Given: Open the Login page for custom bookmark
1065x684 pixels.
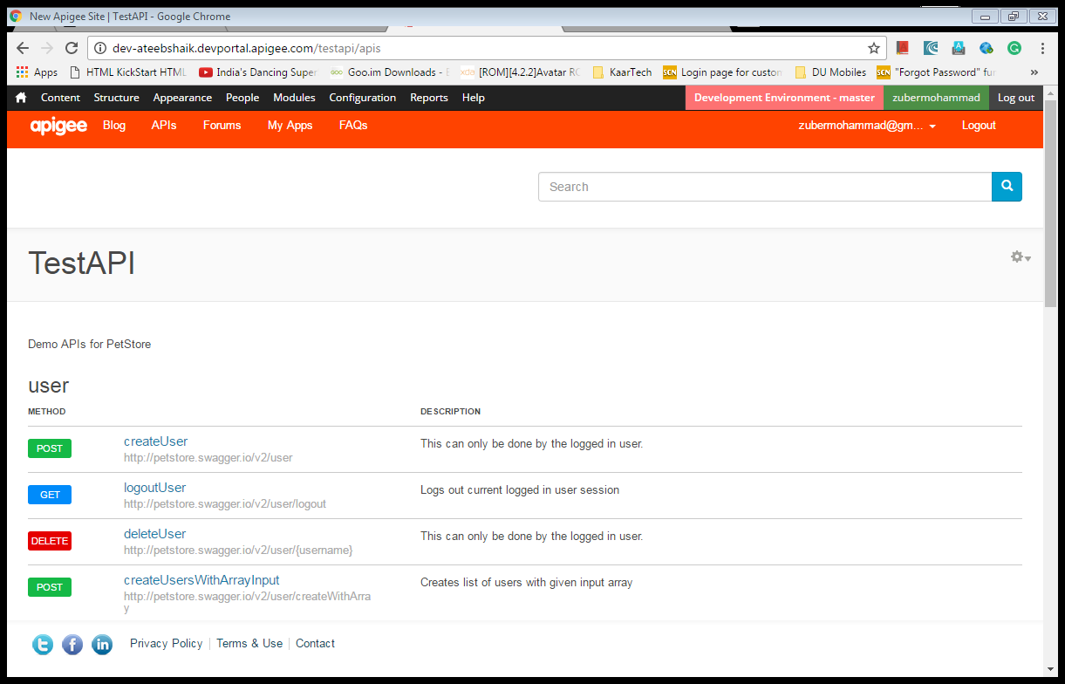Looking at the screenshot, I should coord(723,72).
